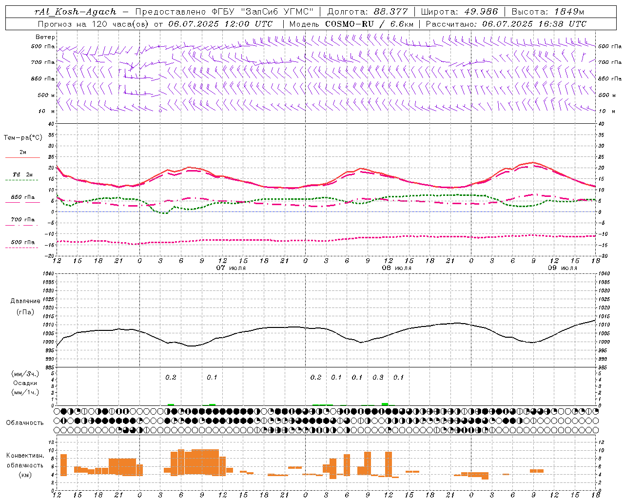This screenshot has width=624, height=499.
Task: Click the "Ветер" section label
Action: [x=45, y=37]
